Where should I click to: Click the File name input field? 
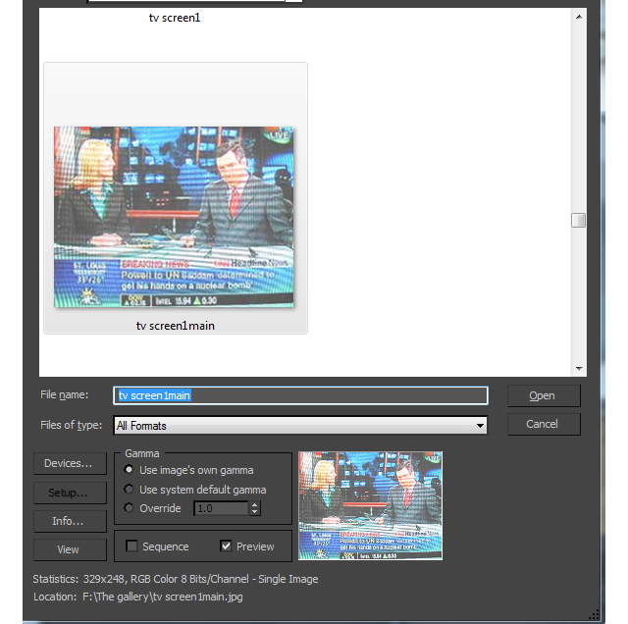click(300, 395)
